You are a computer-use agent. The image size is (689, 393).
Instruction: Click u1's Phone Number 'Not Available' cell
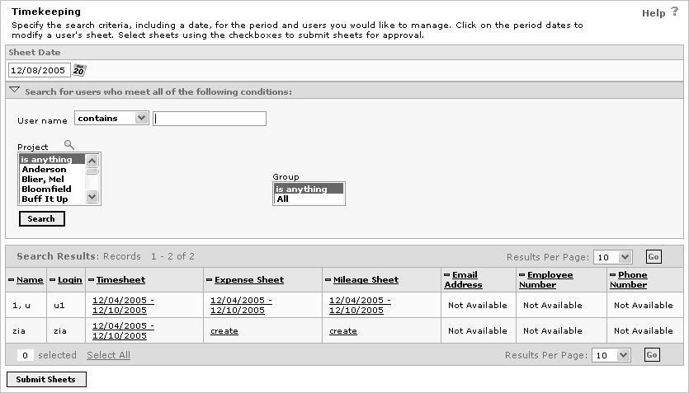tap(644, 306)
